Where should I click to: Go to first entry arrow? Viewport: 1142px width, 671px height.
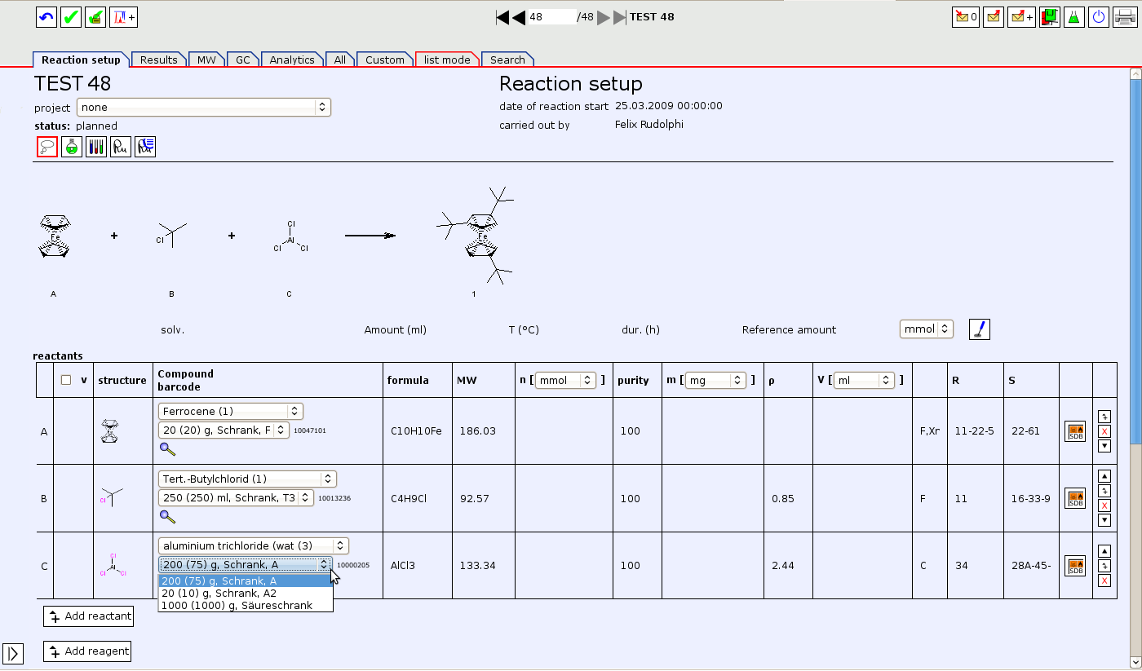[x=502, y=17]
